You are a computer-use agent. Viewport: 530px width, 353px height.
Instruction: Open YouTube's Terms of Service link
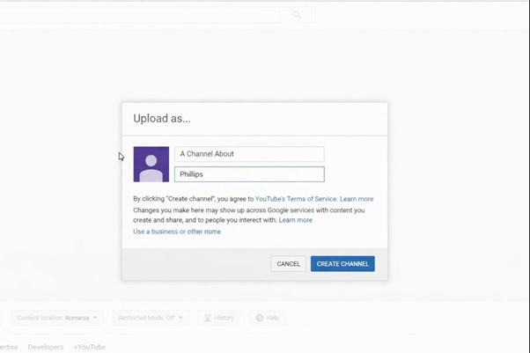296,199
